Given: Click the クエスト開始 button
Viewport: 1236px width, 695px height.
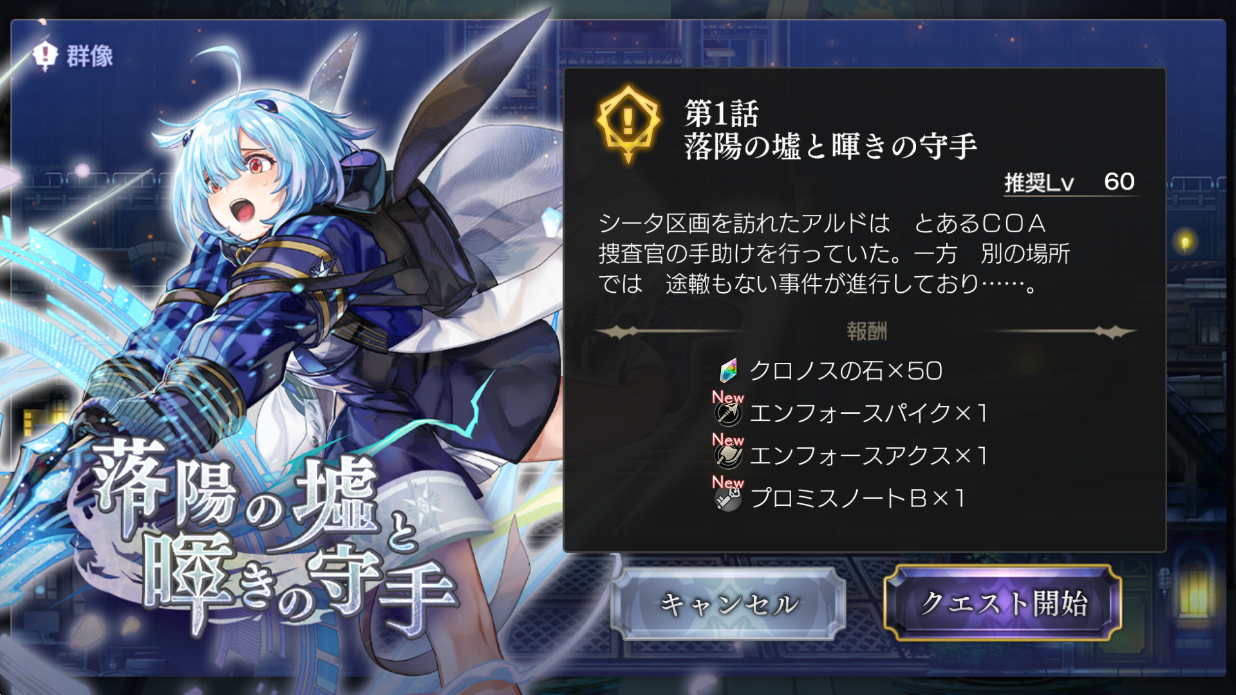Looking at the screenshot, I should [x=1003, y=604].
